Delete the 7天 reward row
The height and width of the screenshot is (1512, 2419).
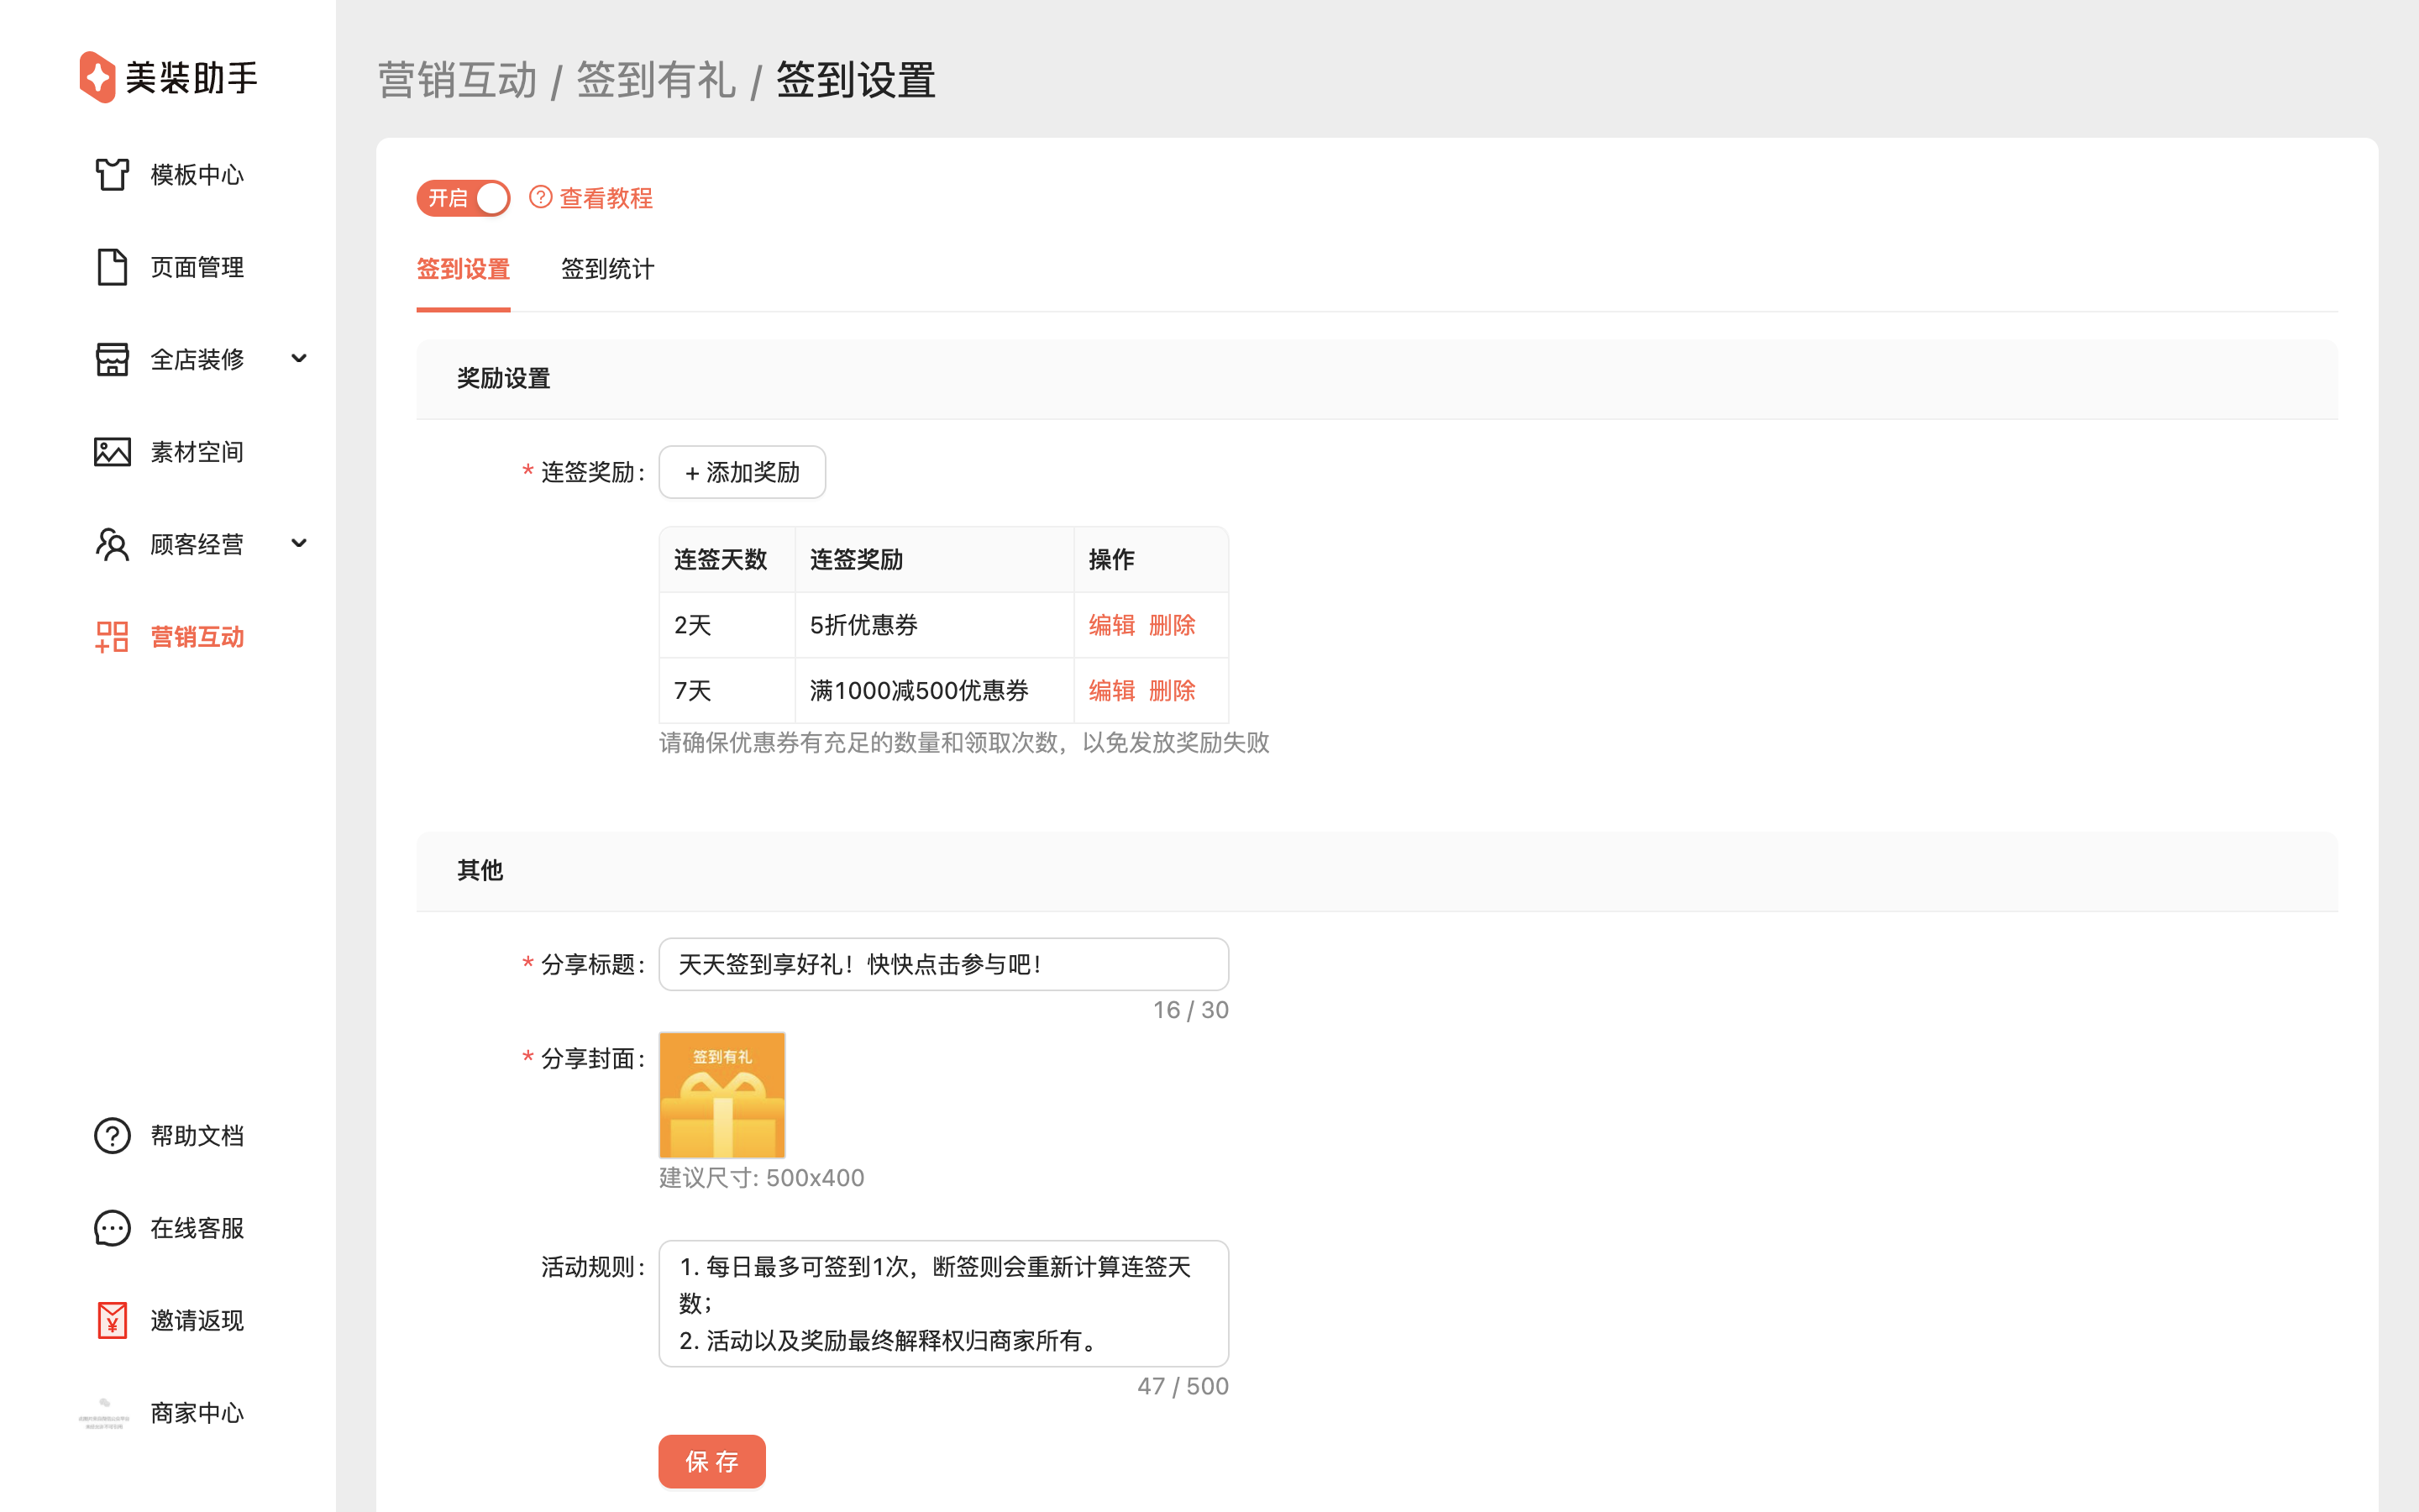click(x=1172, y=690)
